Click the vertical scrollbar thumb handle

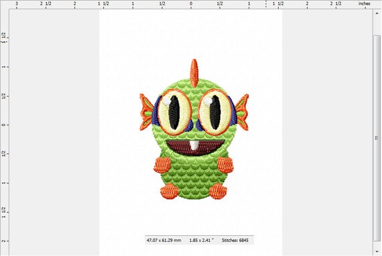point(377,137)
